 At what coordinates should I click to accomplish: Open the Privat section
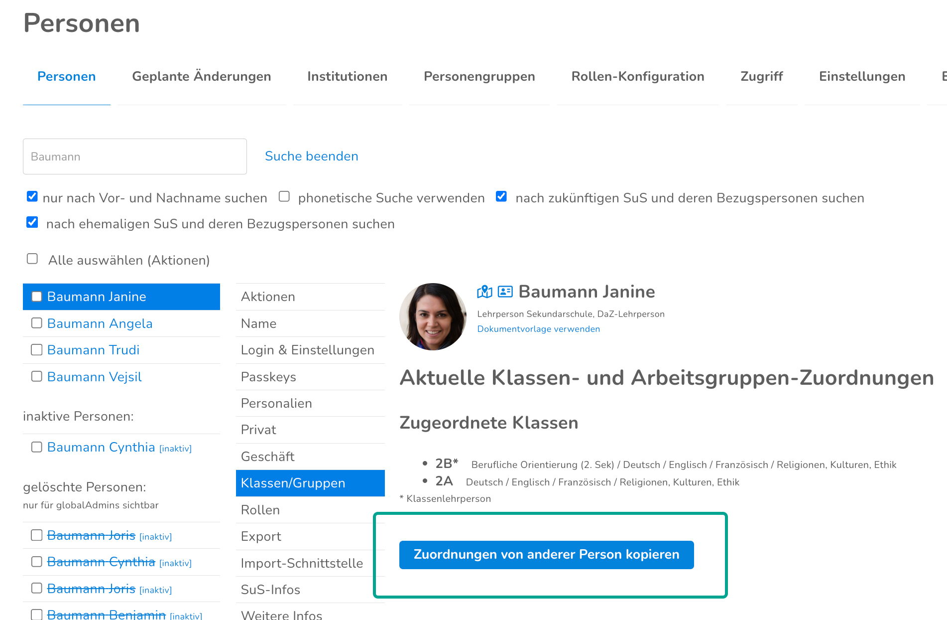pos(310,430)
